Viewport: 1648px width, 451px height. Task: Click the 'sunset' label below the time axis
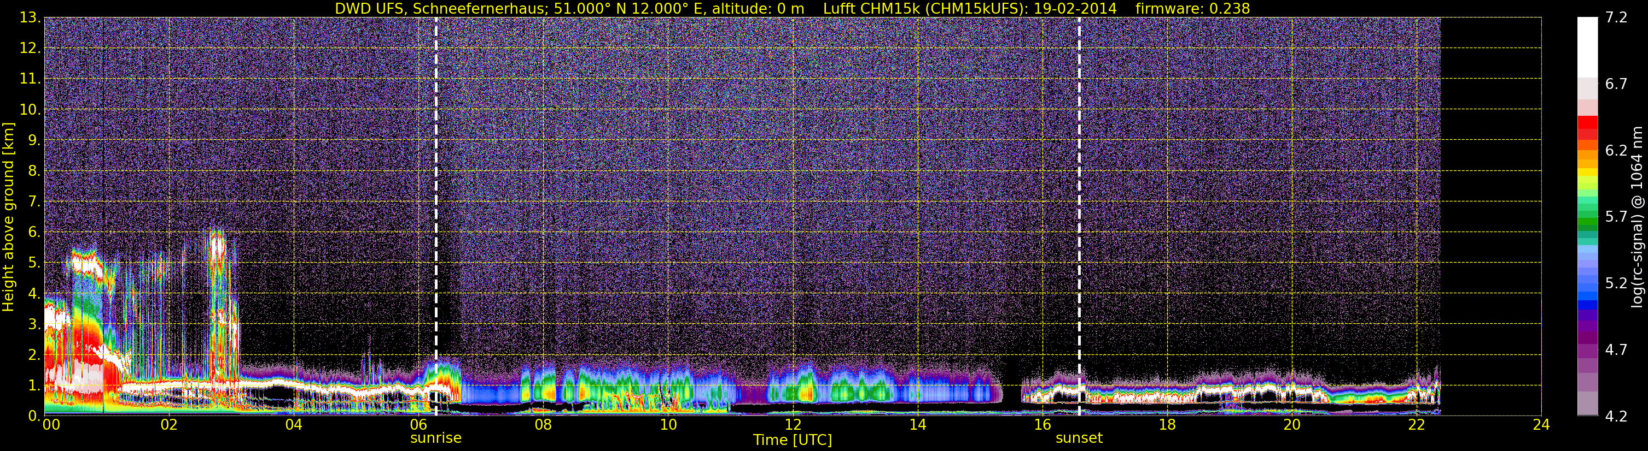1079,437
